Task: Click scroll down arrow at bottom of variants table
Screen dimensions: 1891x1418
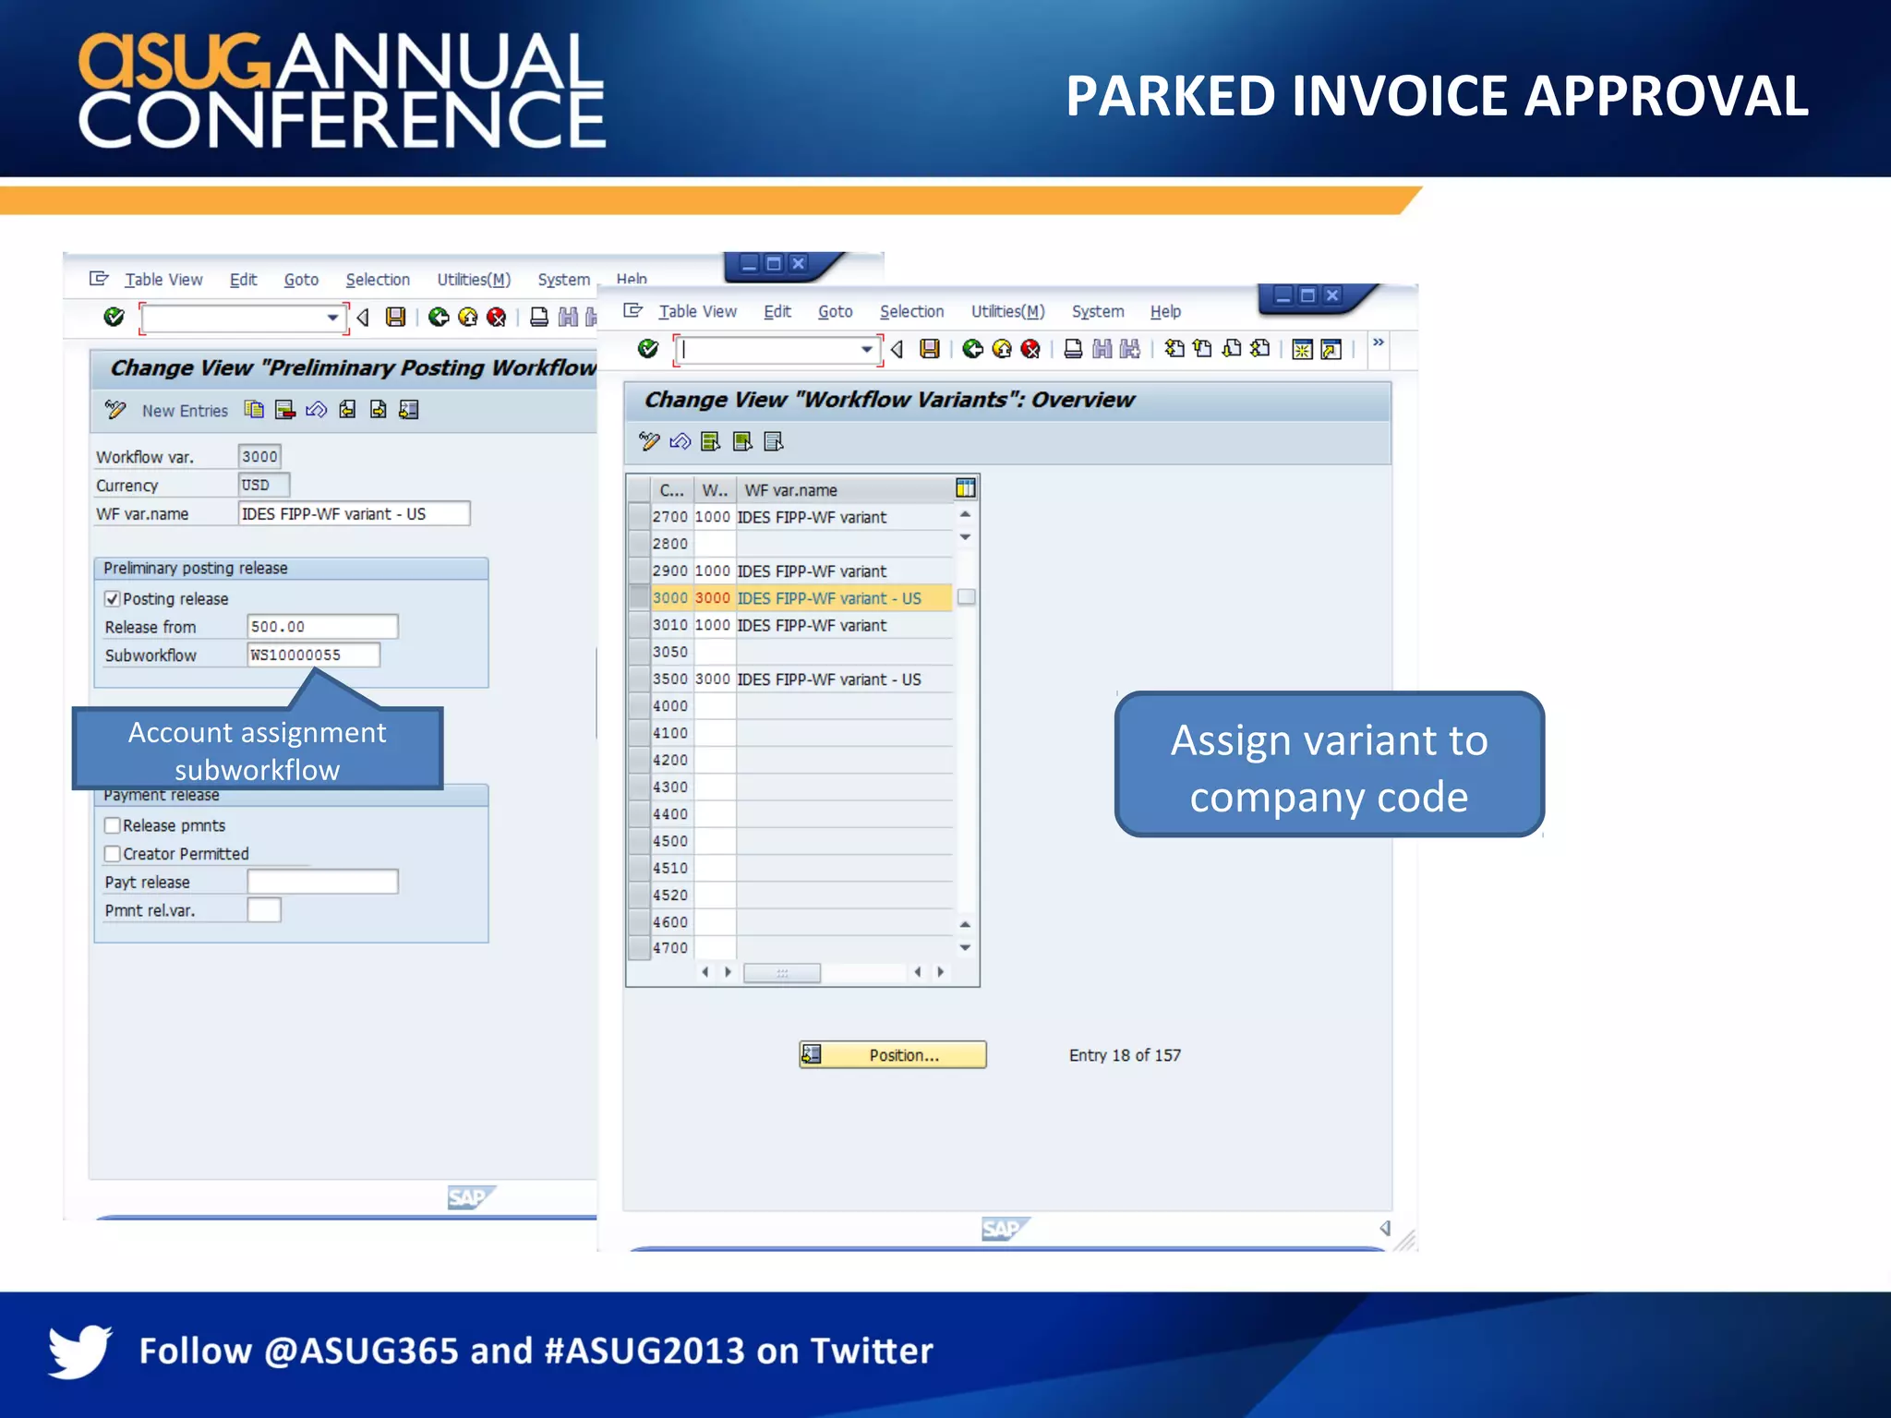Action: [x=965, y=947]
